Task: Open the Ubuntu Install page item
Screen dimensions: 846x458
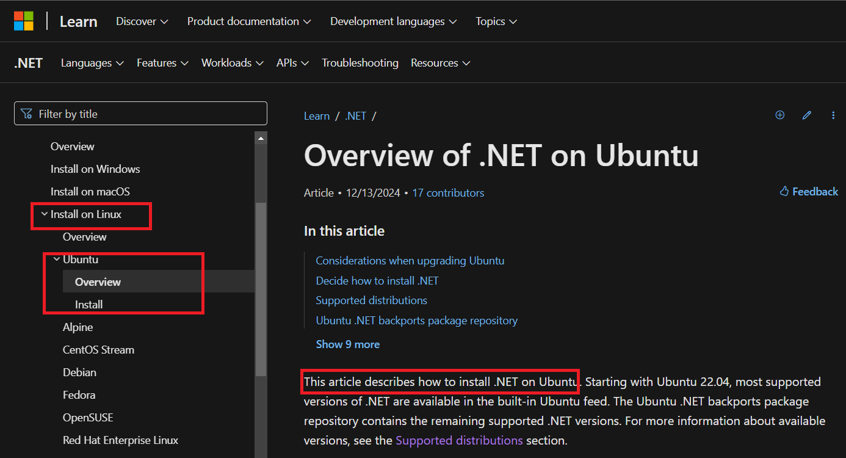Action: click(89, 305)
